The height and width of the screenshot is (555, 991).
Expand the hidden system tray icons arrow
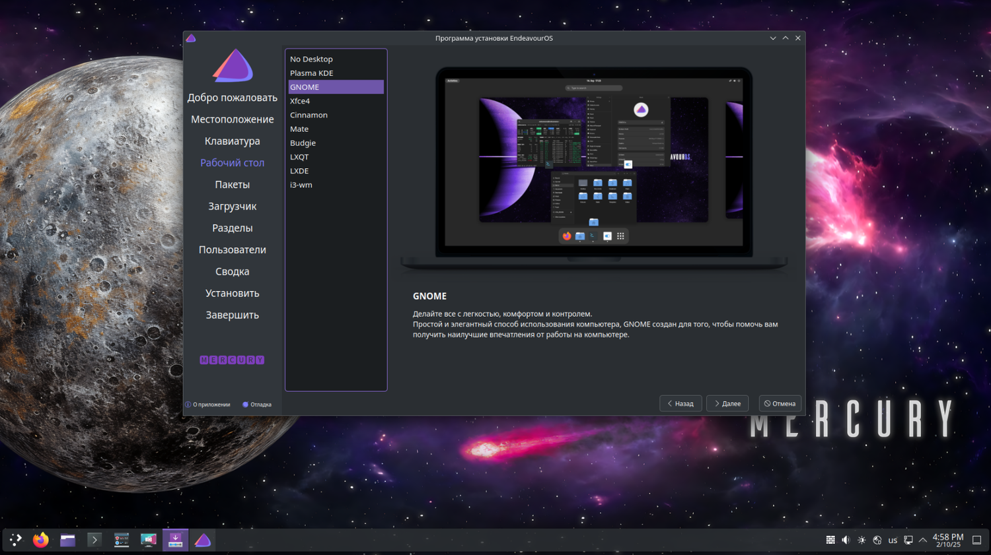coord(923,540)
